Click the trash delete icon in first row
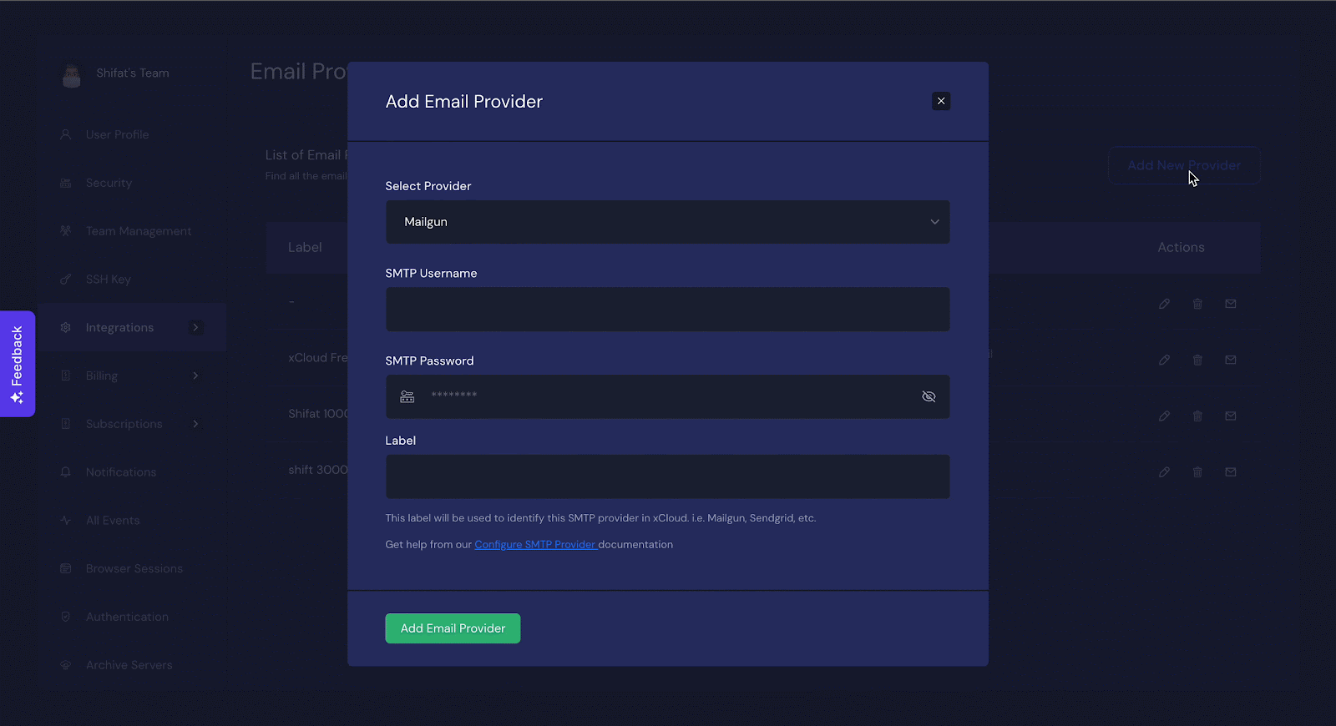 coord(1197,304)
